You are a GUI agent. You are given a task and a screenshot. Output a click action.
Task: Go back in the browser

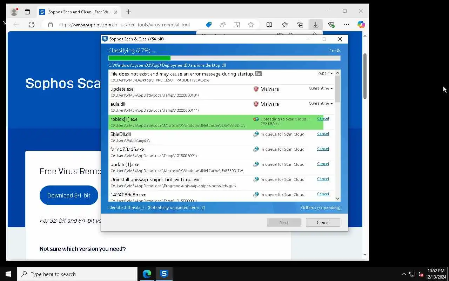[16, 25]
